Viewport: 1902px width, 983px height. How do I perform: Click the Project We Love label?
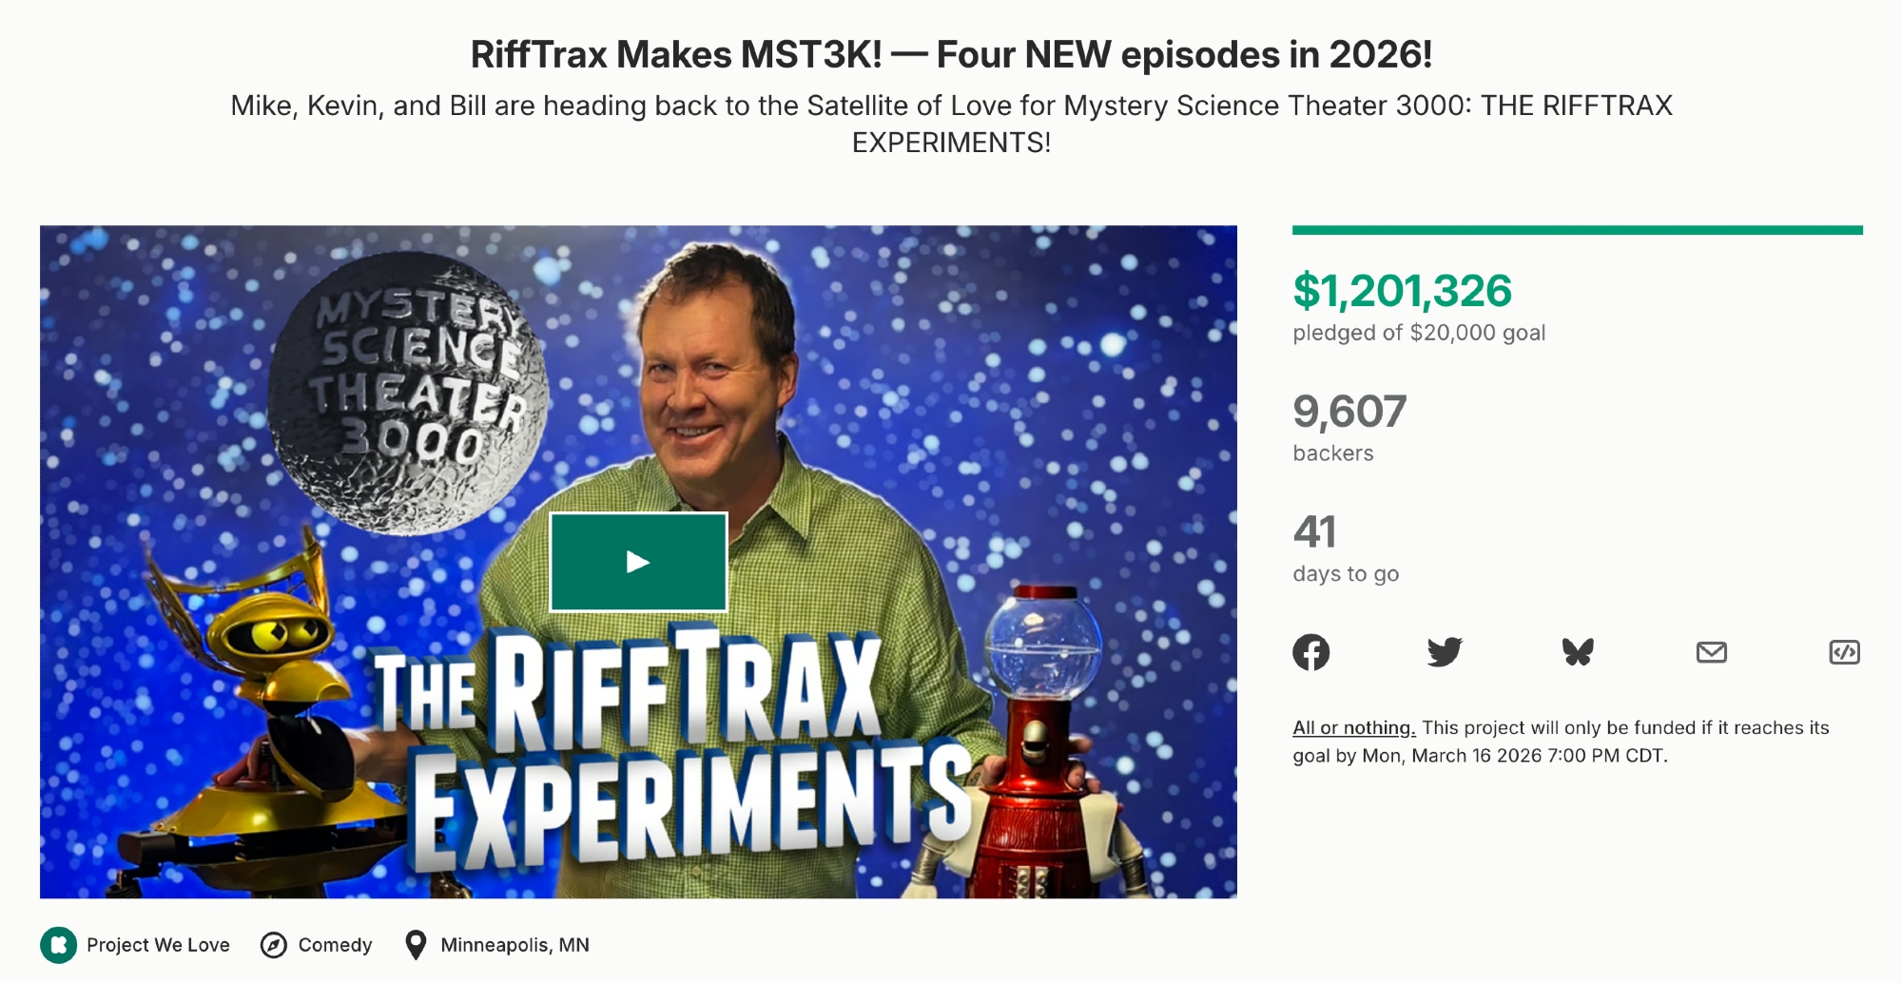[158, 945]
